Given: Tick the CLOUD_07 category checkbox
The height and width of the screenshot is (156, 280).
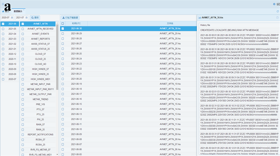Looking at the screenshot, I should [23, 54].
